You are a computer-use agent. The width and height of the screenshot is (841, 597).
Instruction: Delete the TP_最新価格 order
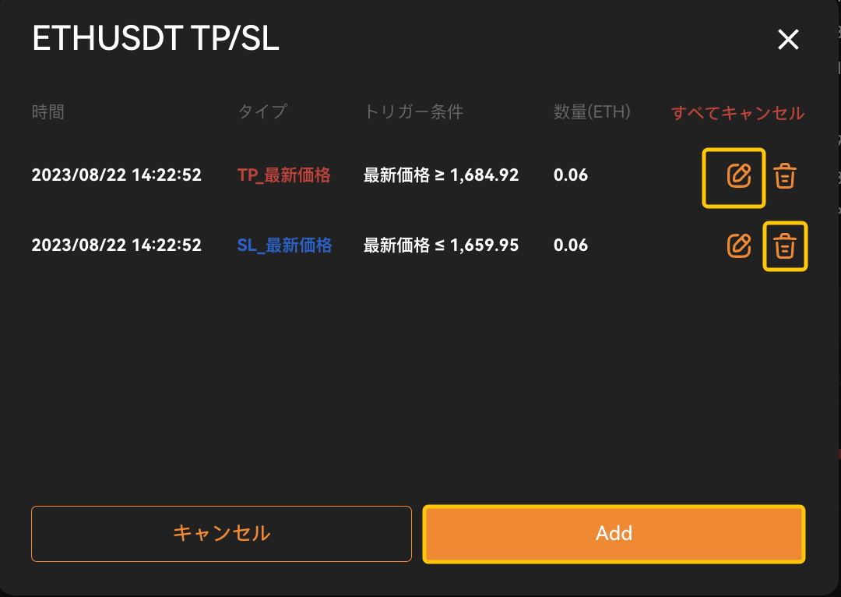click(x=785, y=175)
